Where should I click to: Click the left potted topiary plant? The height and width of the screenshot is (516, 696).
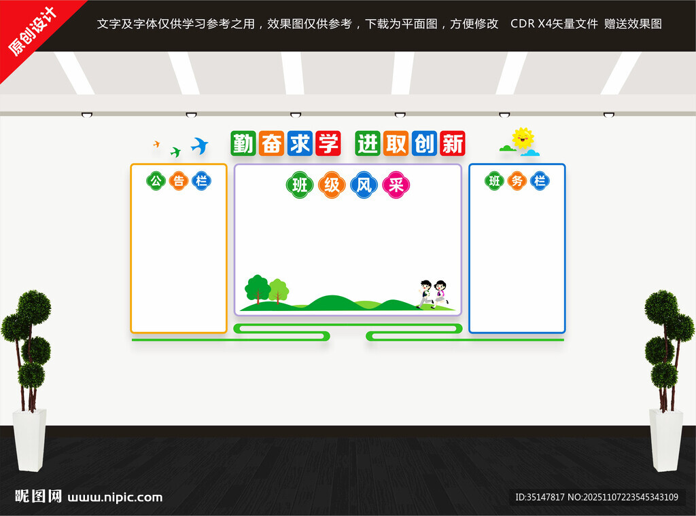coord(27,380)
